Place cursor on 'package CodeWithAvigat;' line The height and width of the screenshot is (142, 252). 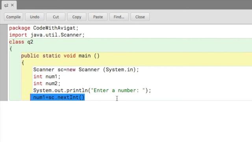click(44, 28)
